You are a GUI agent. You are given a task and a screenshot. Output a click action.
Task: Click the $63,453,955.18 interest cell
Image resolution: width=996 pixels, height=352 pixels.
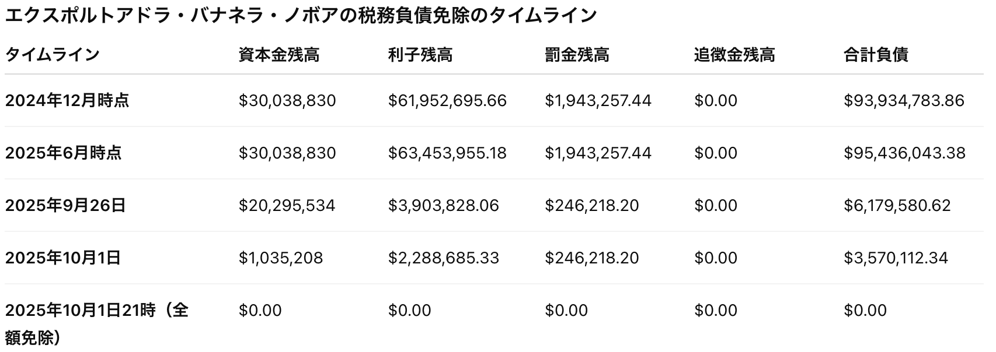[447, 153]
